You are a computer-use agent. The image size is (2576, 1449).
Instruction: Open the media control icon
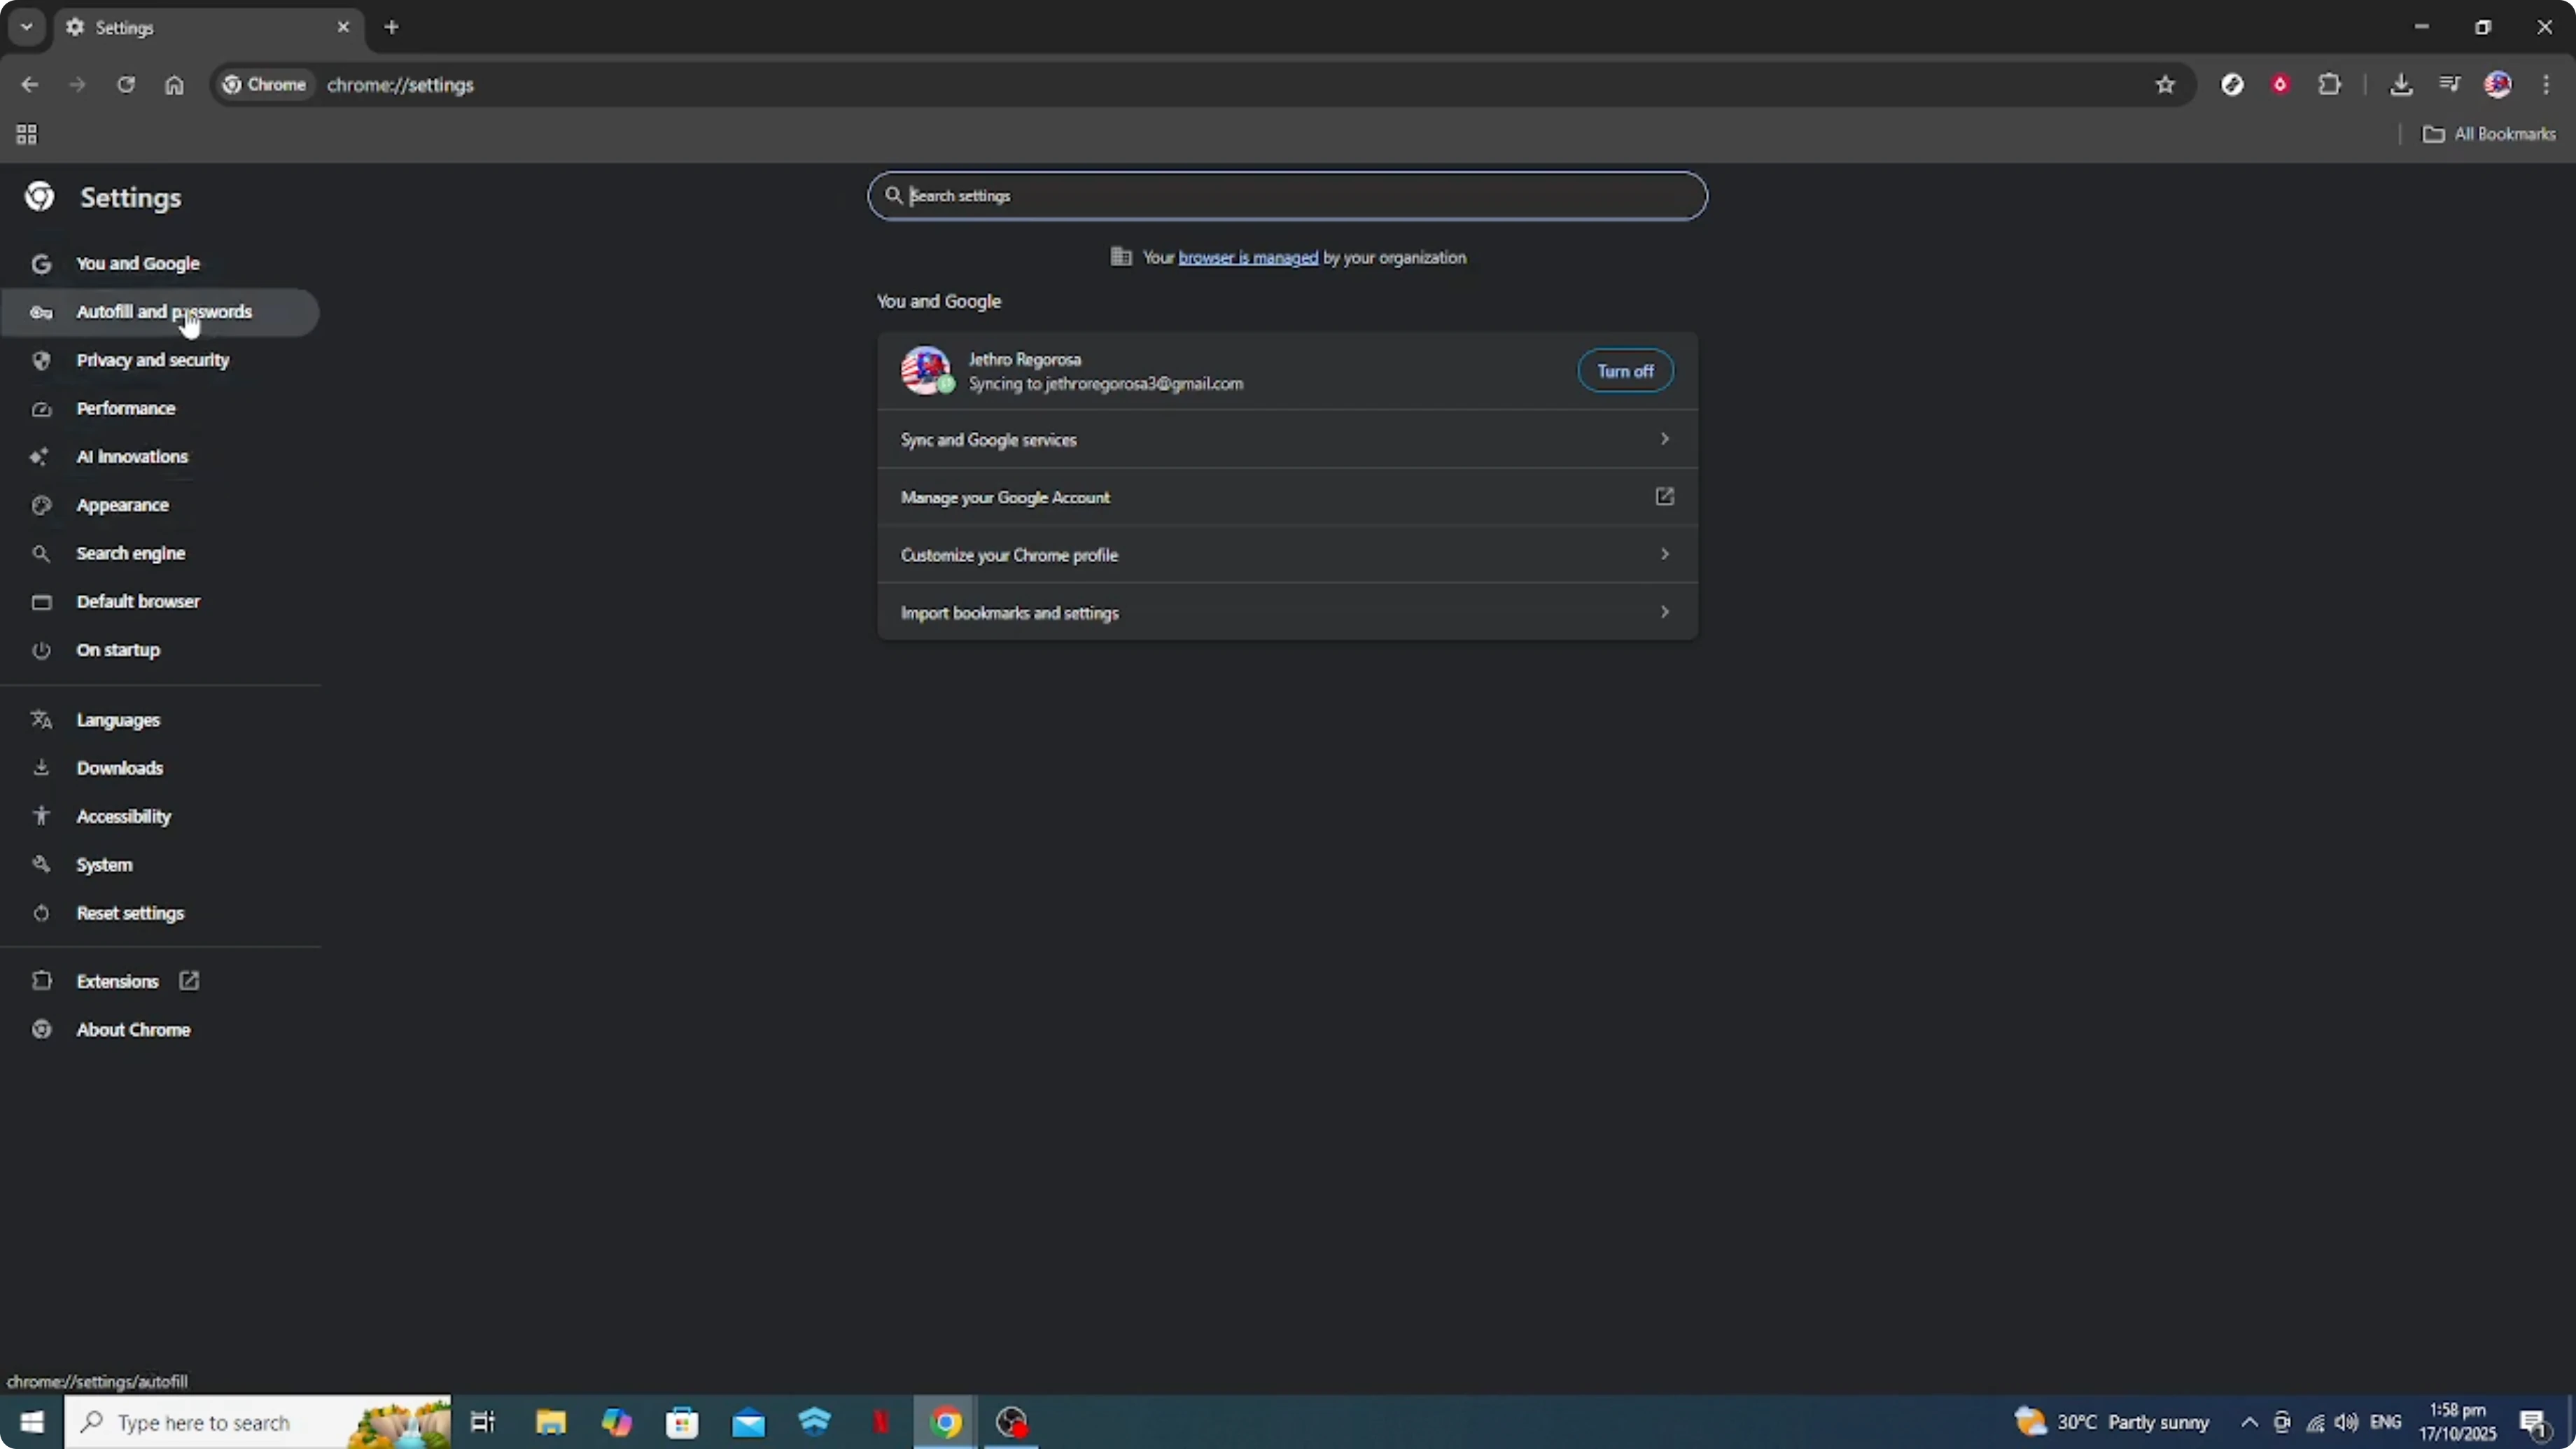[x=2449, y=85]
